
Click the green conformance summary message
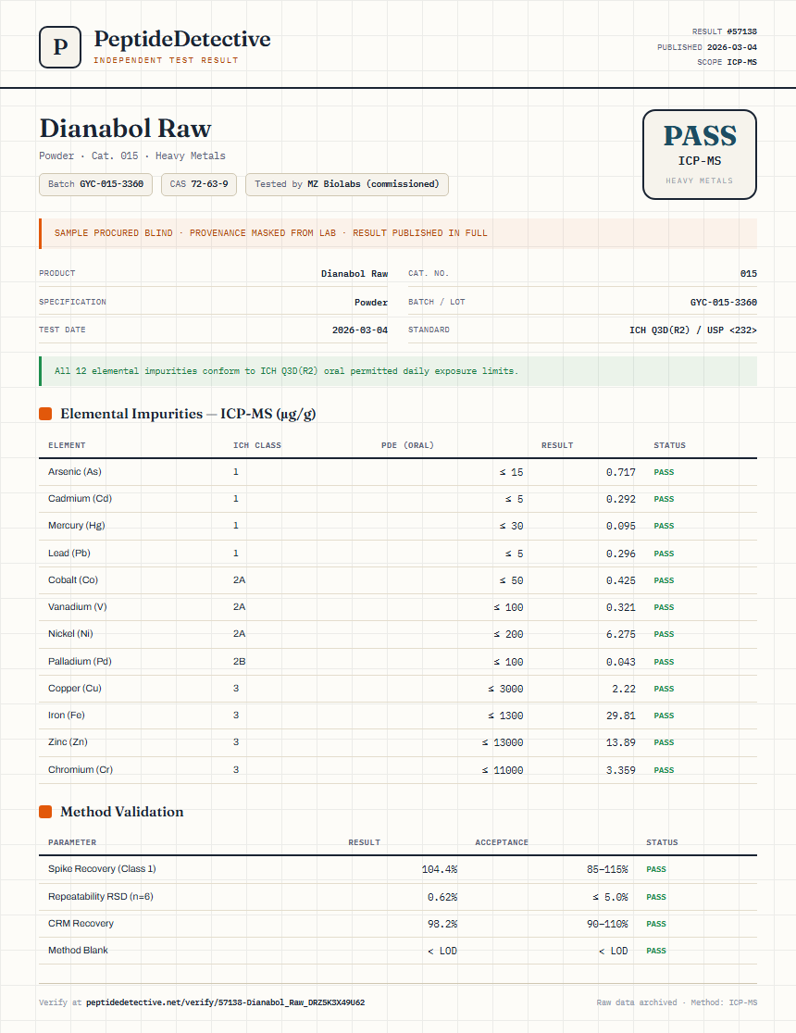click(398, 371)
